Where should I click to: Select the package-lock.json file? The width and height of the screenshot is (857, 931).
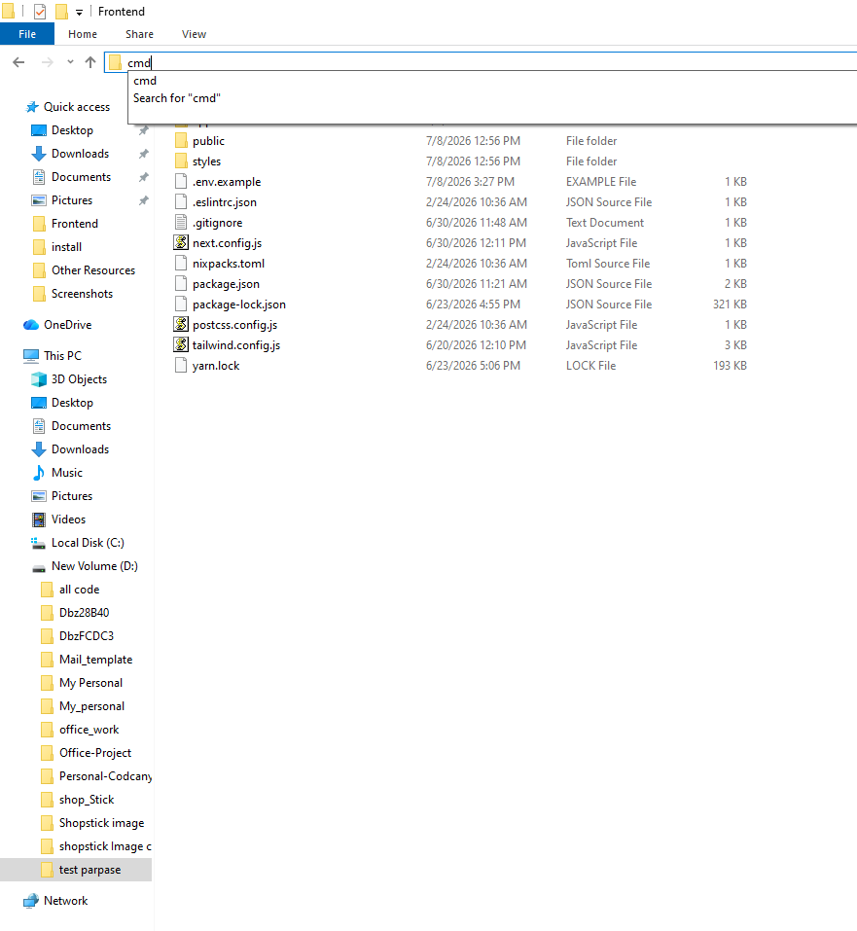point(238,304)
